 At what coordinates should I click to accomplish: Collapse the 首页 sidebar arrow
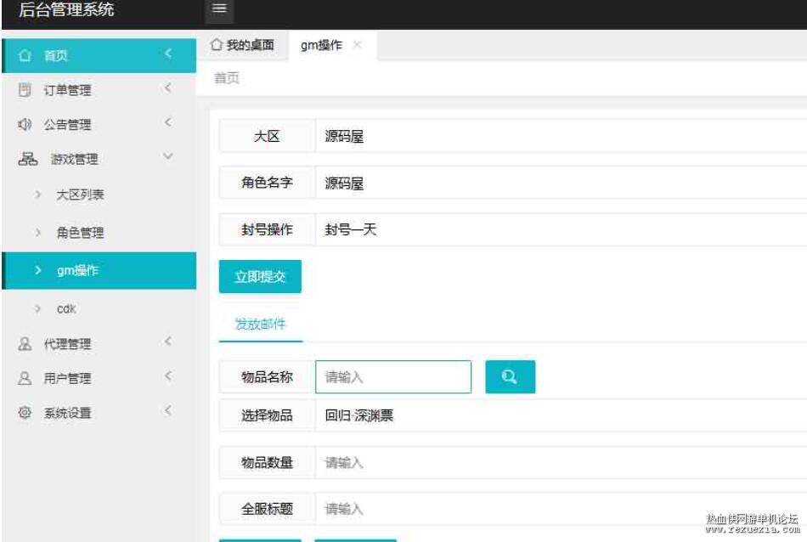click(x=168, y=54)
